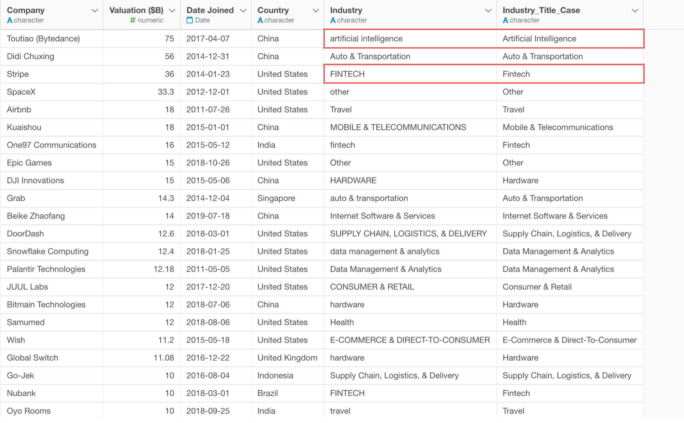Image resolution: width=684 pixels, height=423 pixels.
Task: Click the Palantir Technologies company cell
Action: click(52, 269)
